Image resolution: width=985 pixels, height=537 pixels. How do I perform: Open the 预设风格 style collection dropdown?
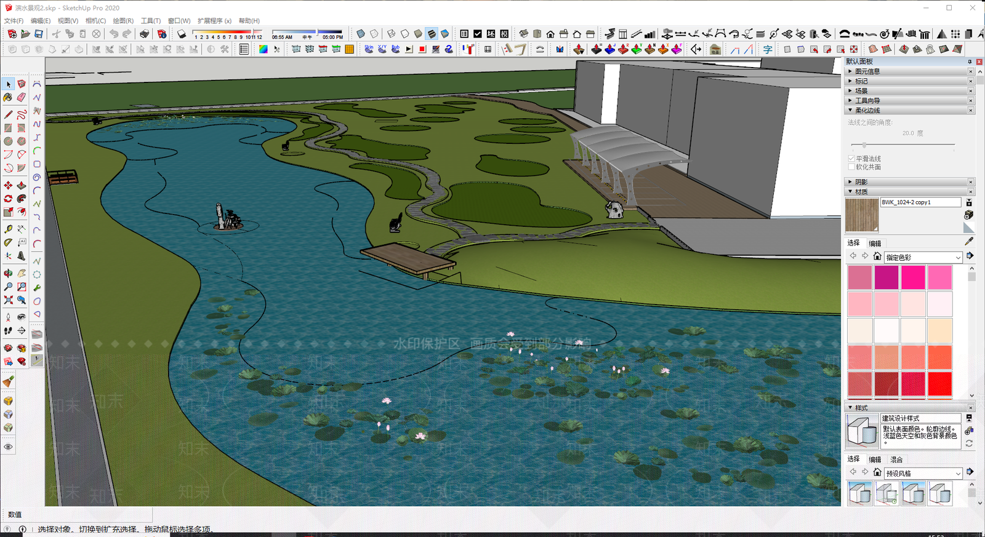[x=923, y=473]
